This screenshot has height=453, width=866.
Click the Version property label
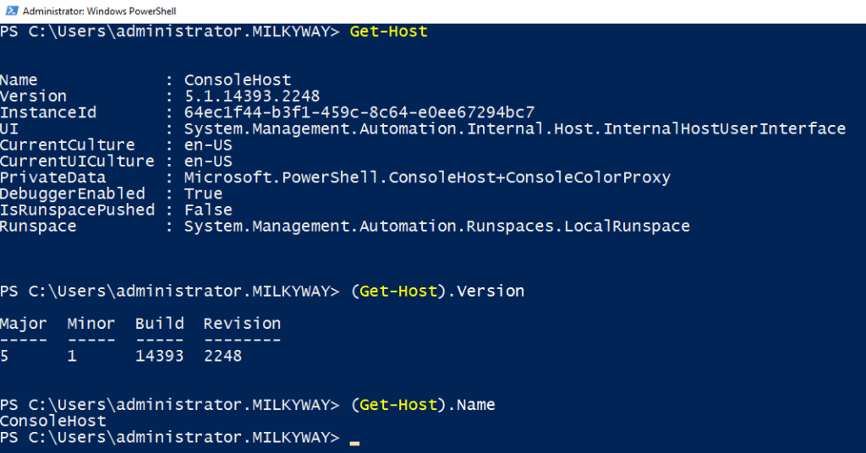[x=33, y=96]
